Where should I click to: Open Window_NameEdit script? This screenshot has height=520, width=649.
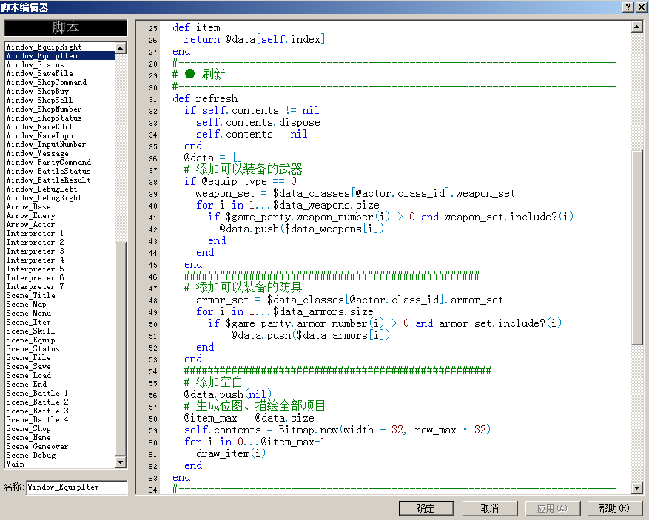click(x=60, y=127)
